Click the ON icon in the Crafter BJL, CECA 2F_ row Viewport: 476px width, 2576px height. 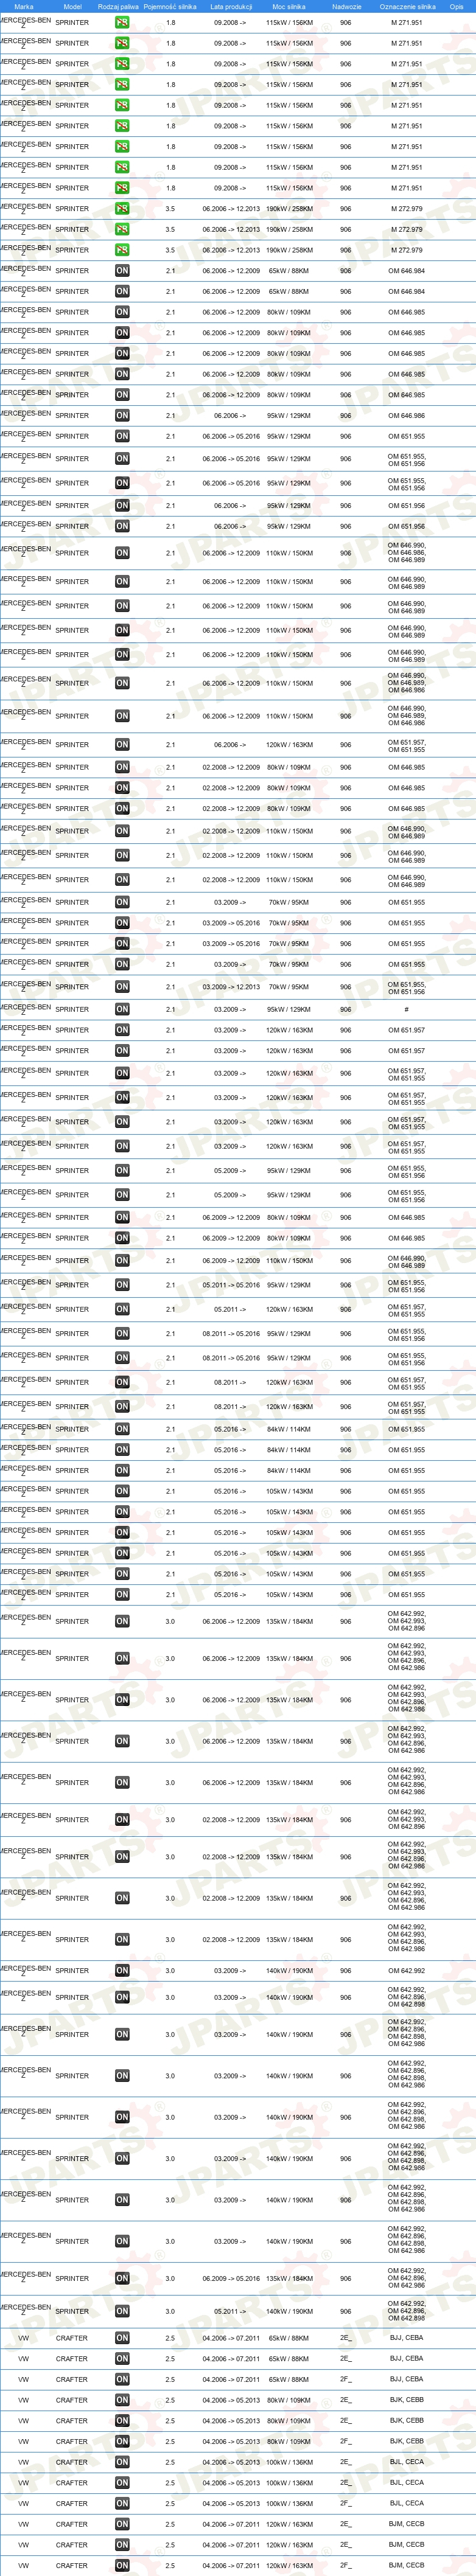(x=122, y=2503)
